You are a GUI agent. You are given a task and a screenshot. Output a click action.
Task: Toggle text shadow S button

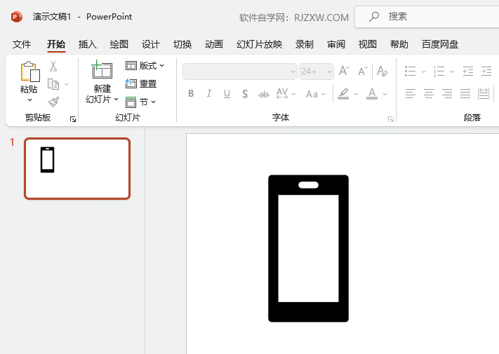(x=245, y=94)
